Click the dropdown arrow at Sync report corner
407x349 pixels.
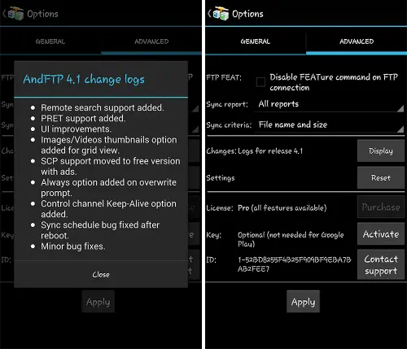pyautogui.click(x=400, y=109)
